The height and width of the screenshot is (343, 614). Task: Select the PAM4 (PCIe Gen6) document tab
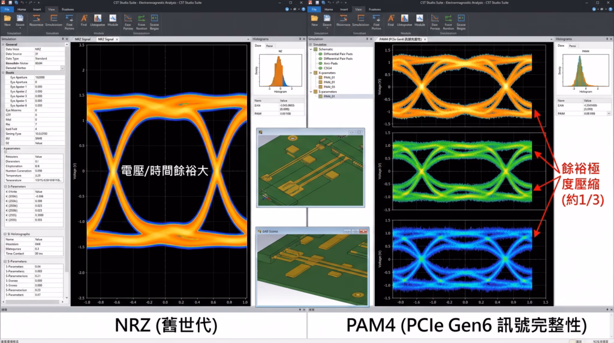click(400, 39)
